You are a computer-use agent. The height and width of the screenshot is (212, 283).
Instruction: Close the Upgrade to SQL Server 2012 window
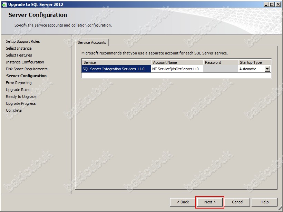click(x=278, y=4)
